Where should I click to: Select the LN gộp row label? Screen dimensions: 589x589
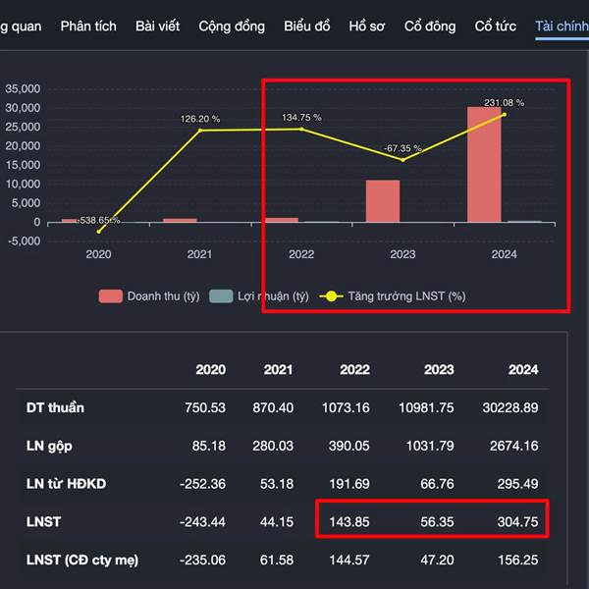tap(49, 446)
